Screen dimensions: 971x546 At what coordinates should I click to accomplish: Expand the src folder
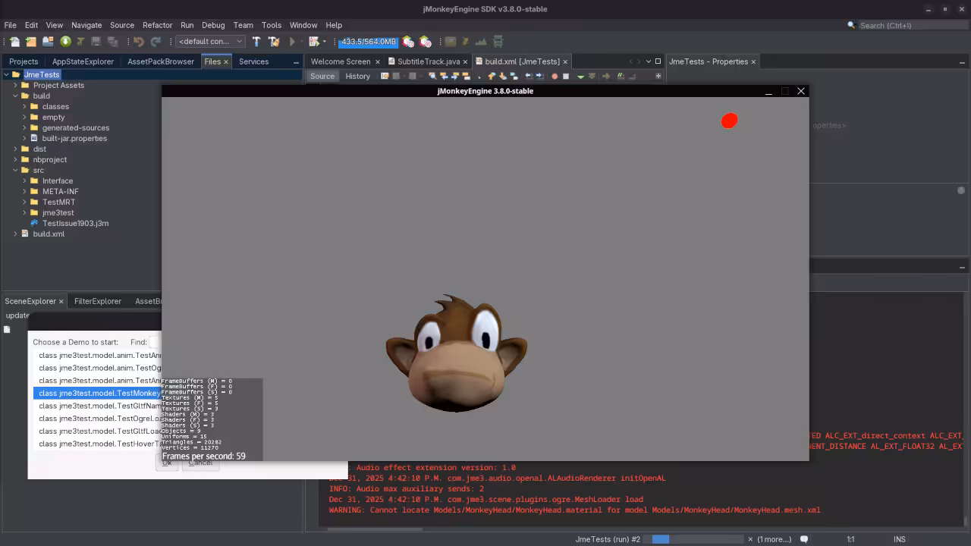point(15,170)
